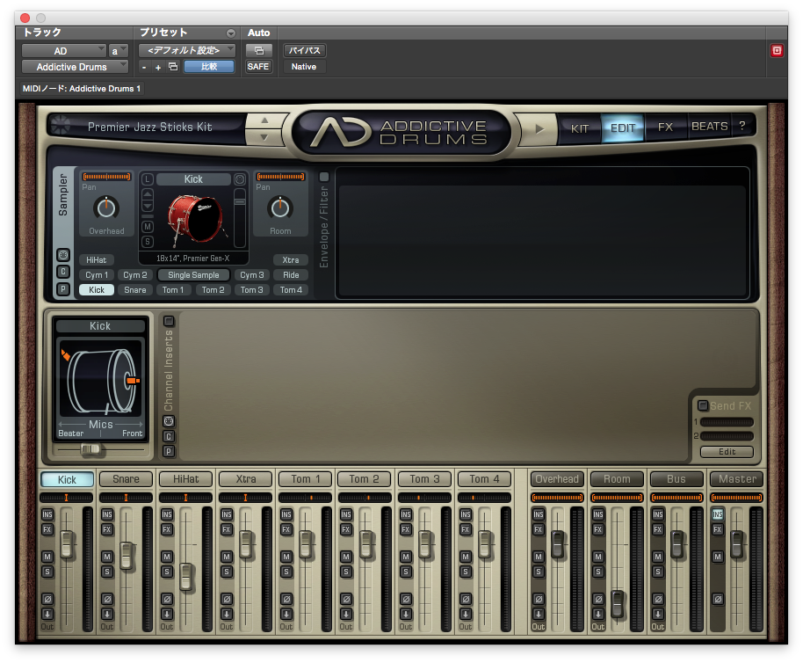This screenshot has width=803, height=663.
Task: Solo the Kick sample with S button
Action: click(148, 242)
